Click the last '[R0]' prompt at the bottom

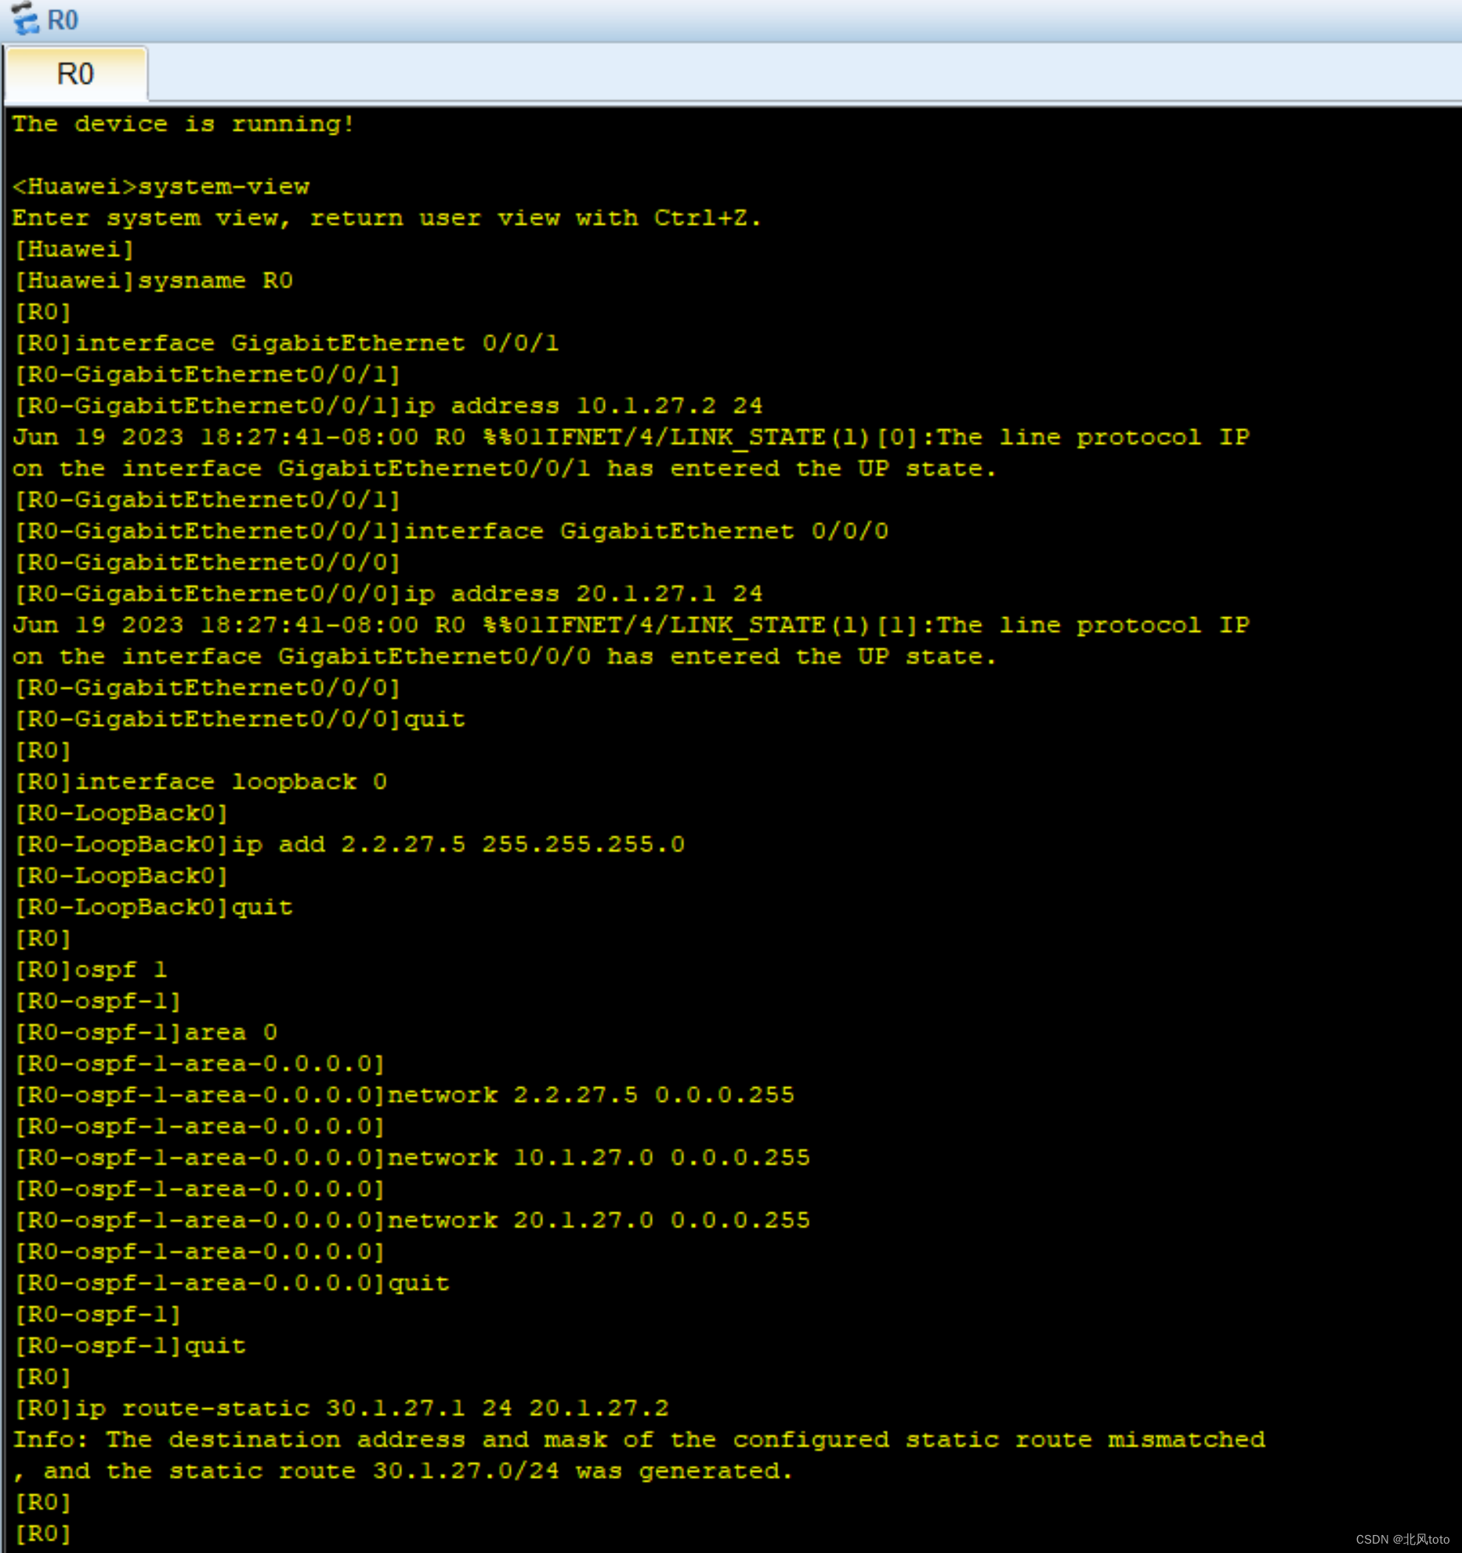[x=43, y=1533]
